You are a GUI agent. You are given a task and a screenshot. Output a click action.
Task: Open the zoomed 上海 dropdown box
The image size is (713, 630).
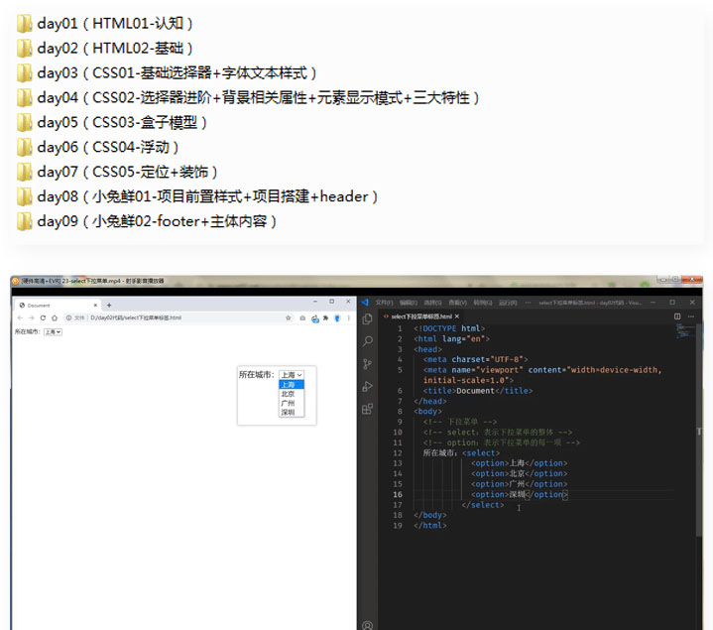292,374
